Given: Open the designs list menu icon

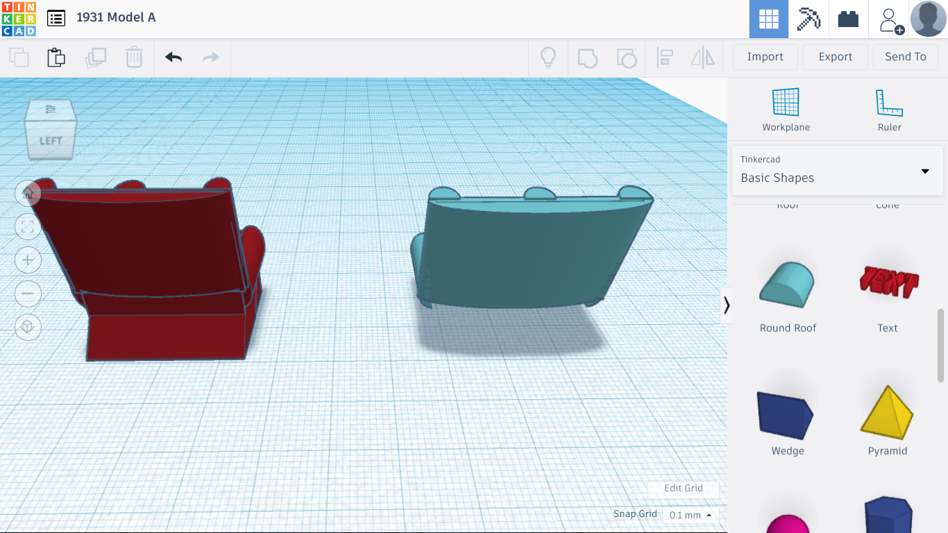Looking at the screenshot, I should [x=56, y=18].
